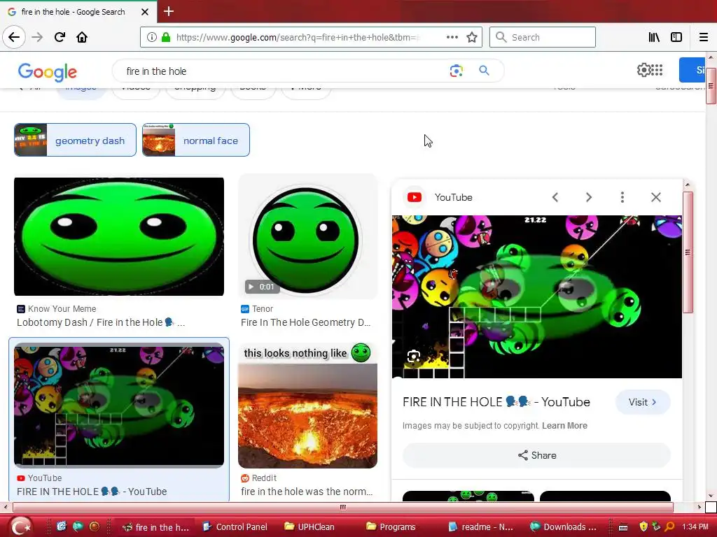Select 'fire in the h...' taskbar item

[x=156, y=527]
